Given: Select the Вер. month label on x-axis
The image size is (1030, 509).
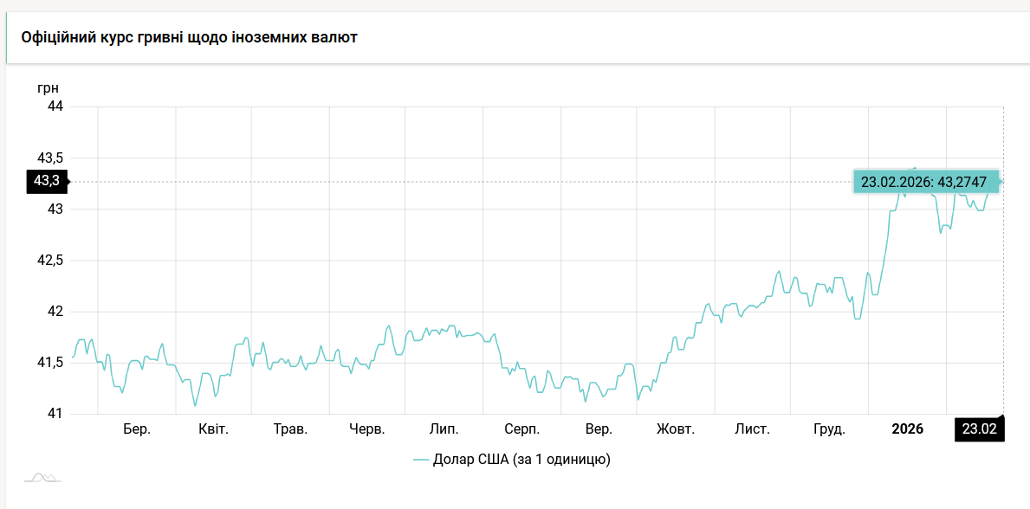Looking at the screenshot, I should tap(599, 429).
